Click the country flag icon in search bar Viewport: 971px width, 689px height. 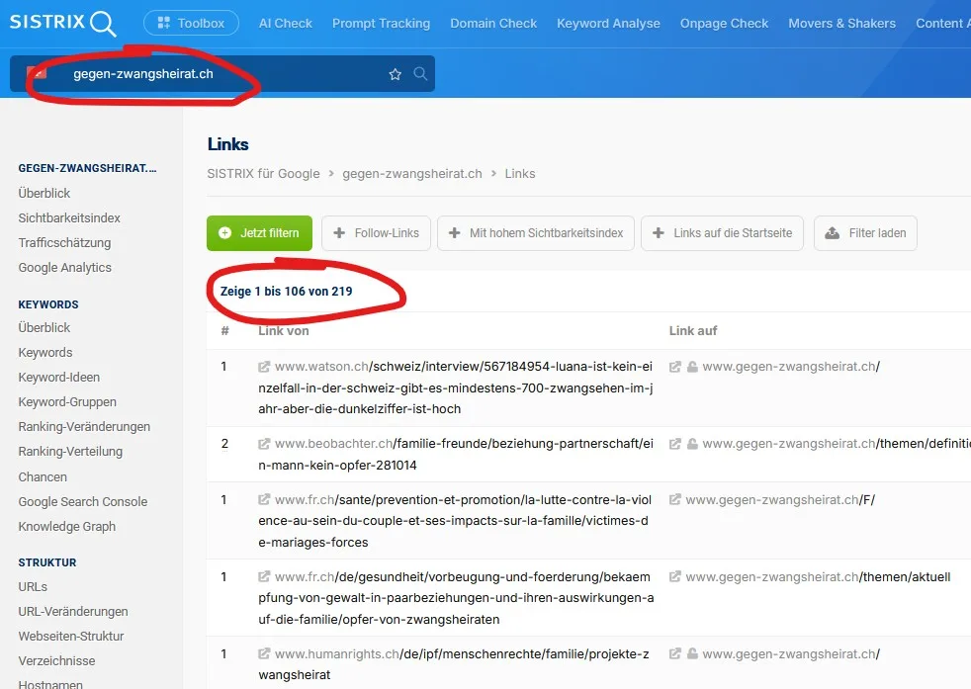[37, 73]
